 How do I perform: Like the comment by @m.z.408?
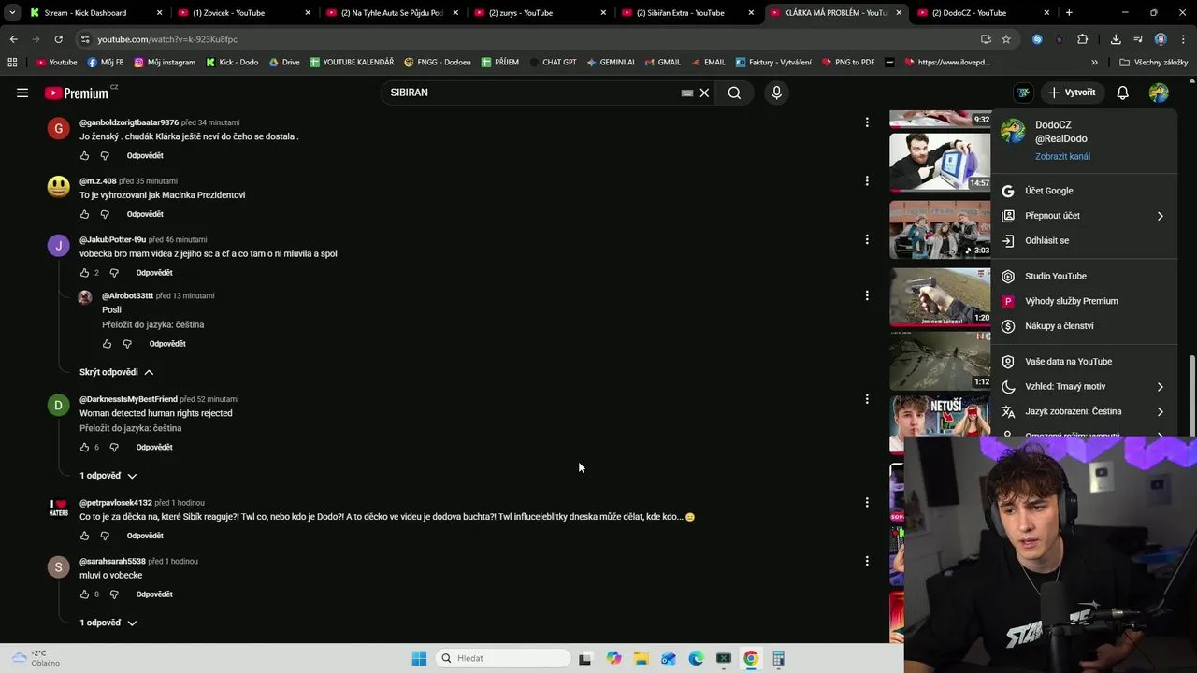click(x=84, y=214)
